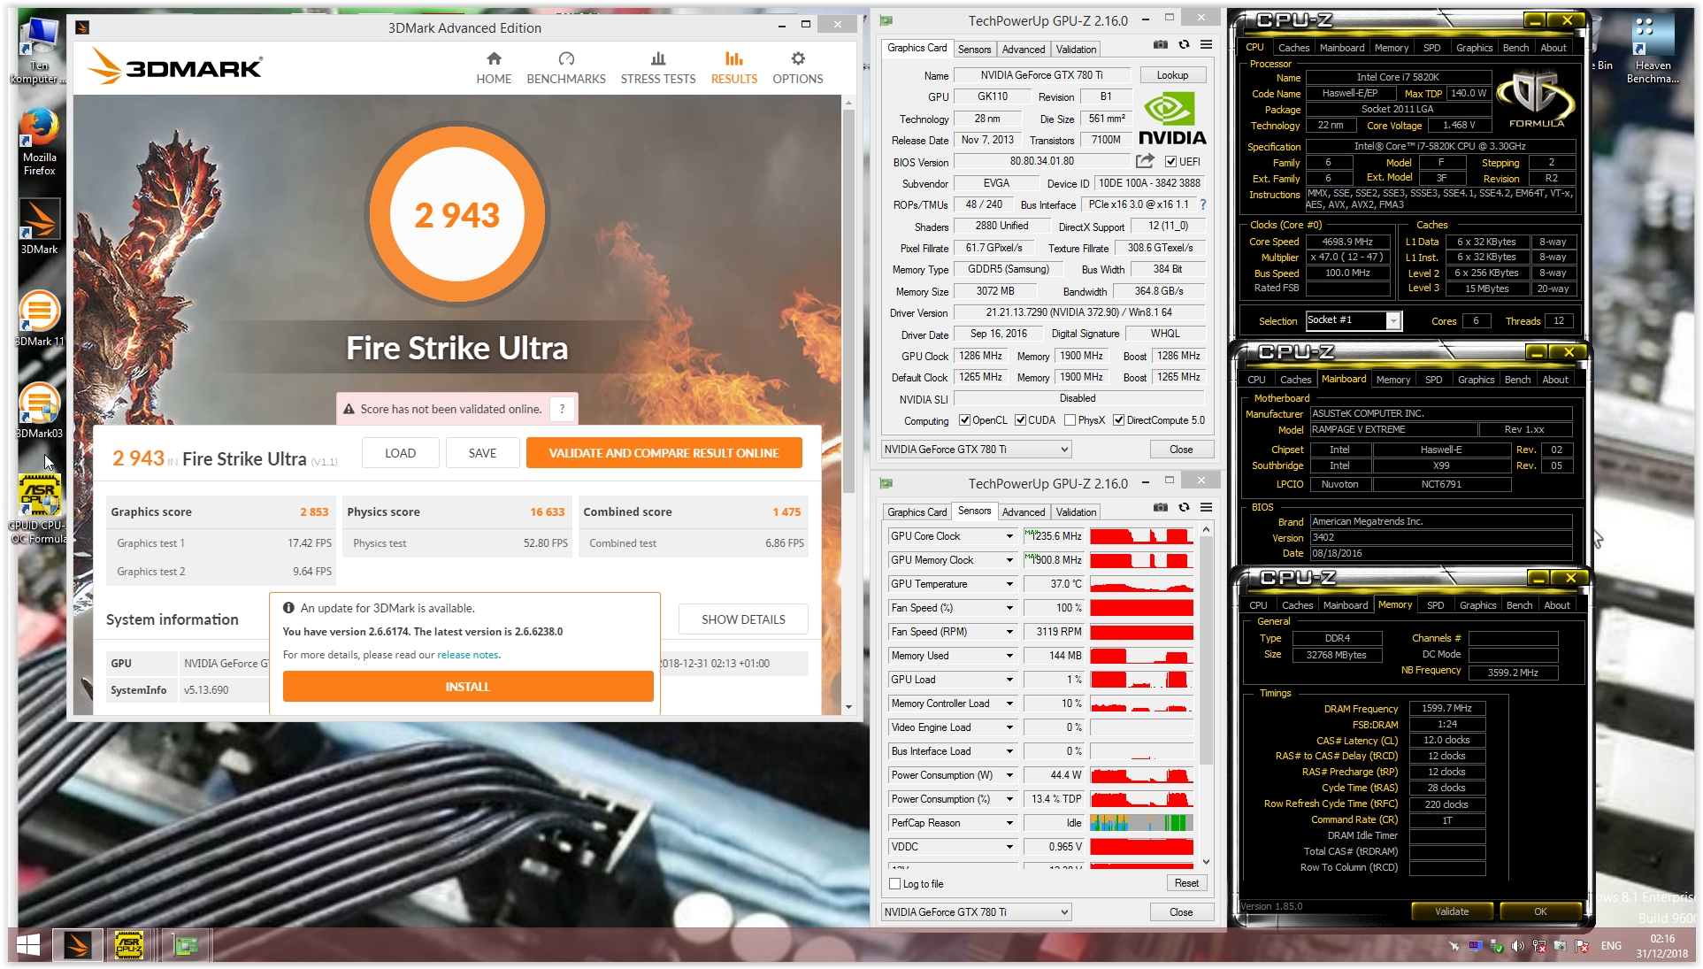Expand the Fan Speed (RPM) sensor dropdown
The width and height of the screenshot is (1703, 969).
[1009, 632]
